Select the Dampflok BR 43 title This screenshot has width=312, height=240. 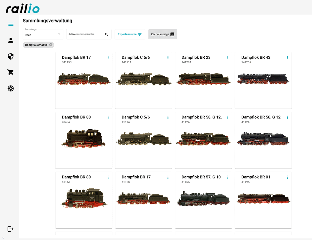click(x=256, y=57)
